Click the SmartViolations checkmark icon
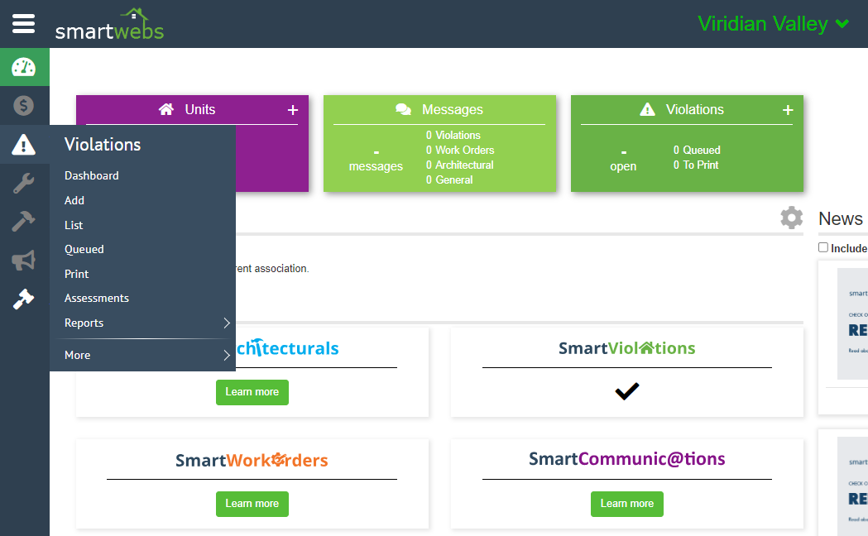 pyautogui.click(x=627, y=391)
